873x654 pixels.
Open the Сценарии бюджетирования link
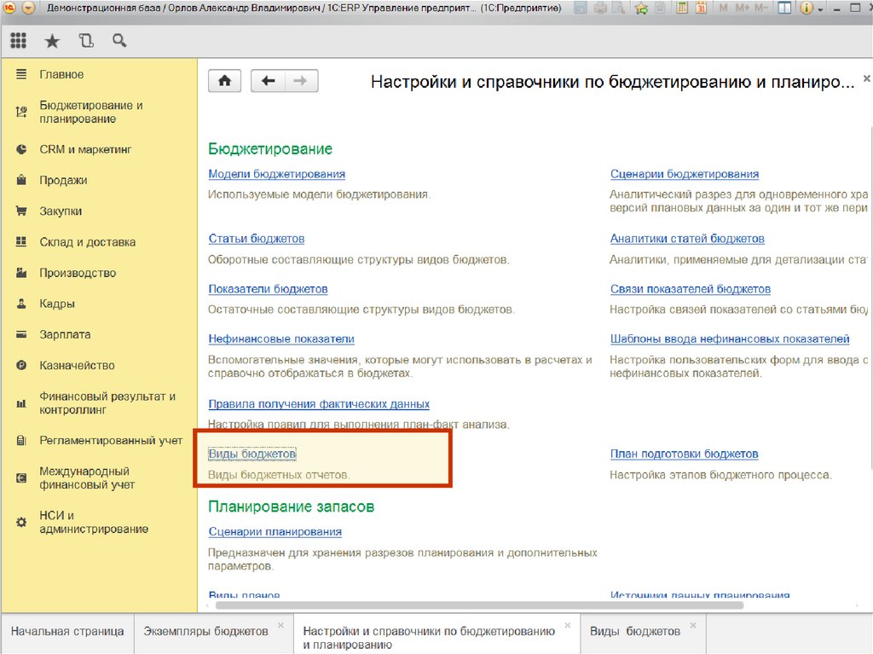click(685, 174)
